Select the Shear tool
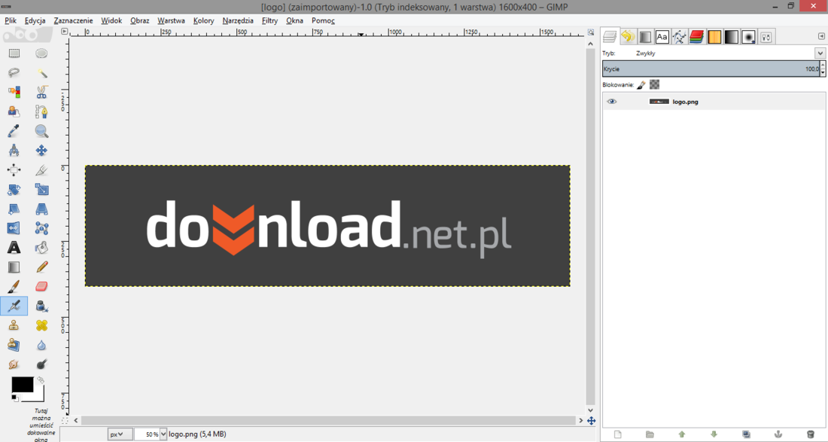The height and width of the screenshot is (442, 828). pos(14,209)
